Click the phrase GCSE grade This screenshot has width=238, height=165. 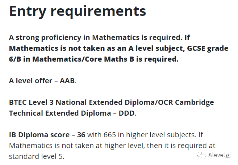coord(208,49)
